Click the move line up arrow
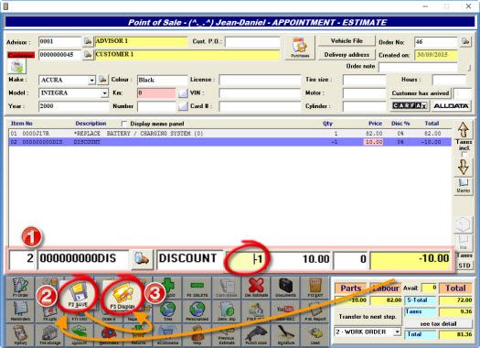This screenshot has width=480, height=348. coord(464,129)
